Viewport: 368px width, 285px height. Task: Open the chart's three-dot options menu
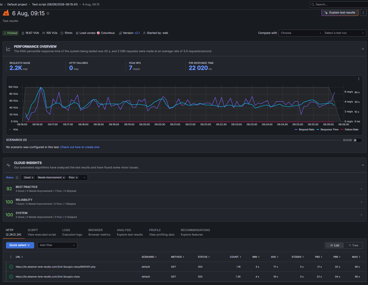click(x=359, y=79)
